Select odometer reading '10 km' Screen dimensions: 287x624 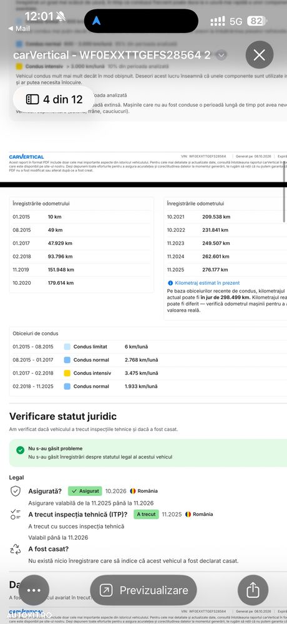54,217
